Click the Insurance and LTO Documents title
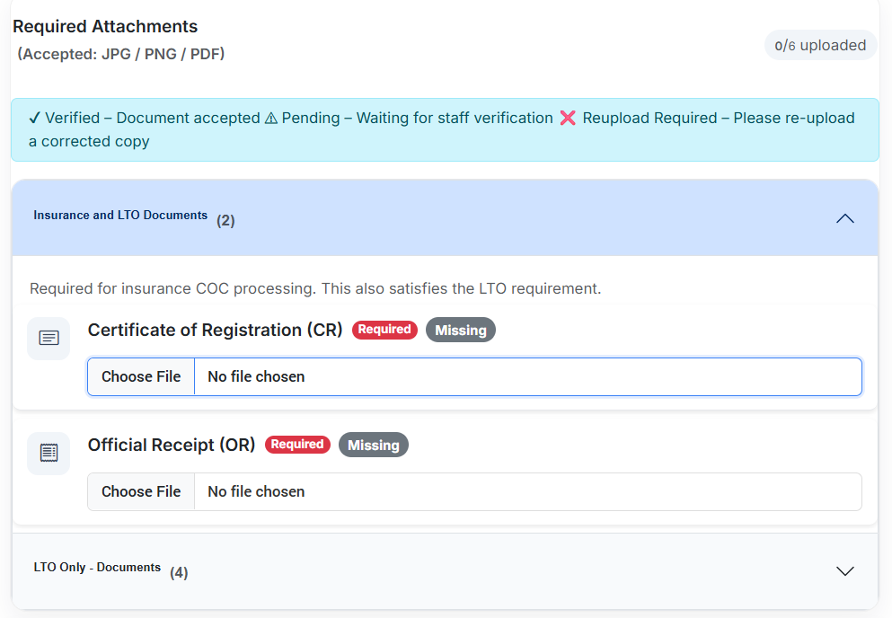Image resolution: width=892 pixels, height=618 pixels. 120,216
